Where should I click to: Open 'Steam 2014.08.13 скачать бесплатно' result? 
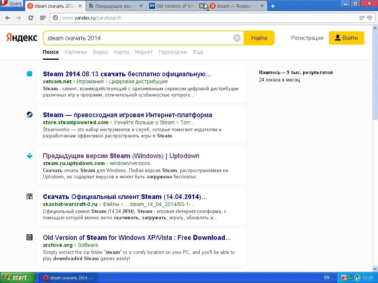(x=127, y=74)
